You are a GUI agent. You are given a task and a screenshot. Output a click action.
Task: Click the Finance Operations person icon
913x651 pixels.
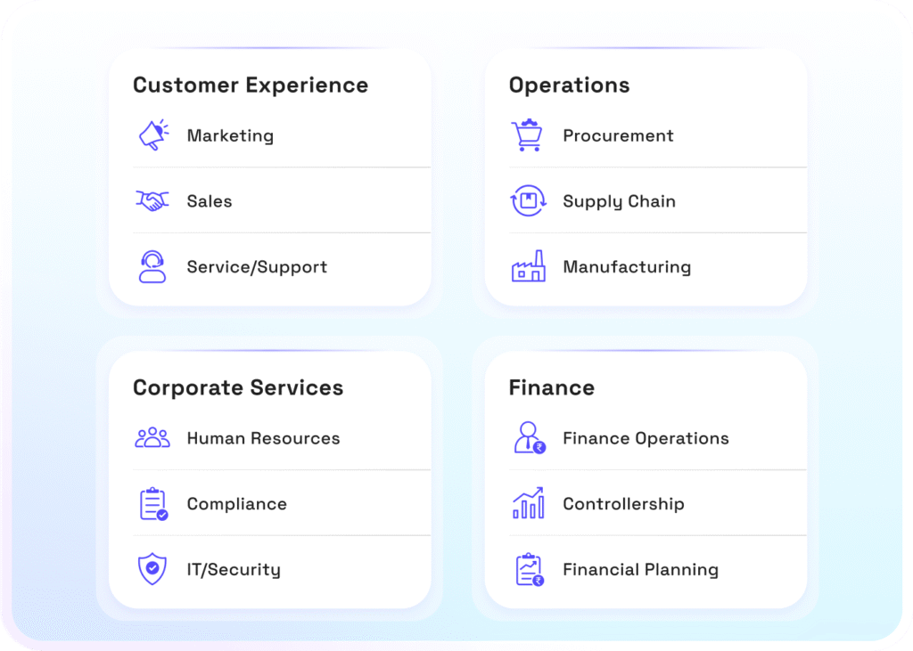(x=529, y=438)
